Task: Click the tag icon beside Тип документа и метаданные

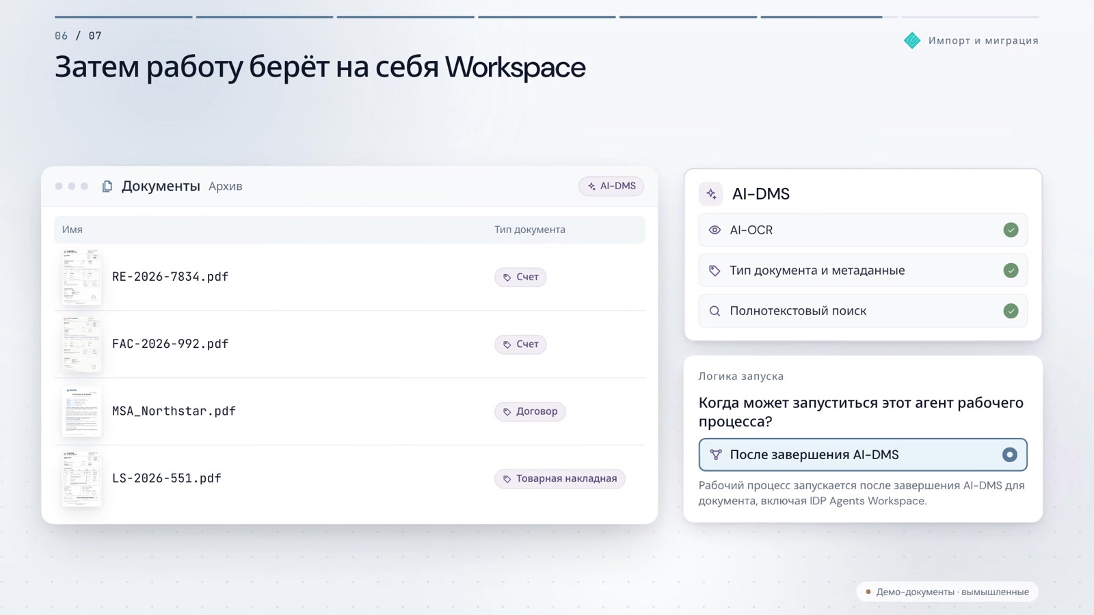Action: click(x=715, y=271)
